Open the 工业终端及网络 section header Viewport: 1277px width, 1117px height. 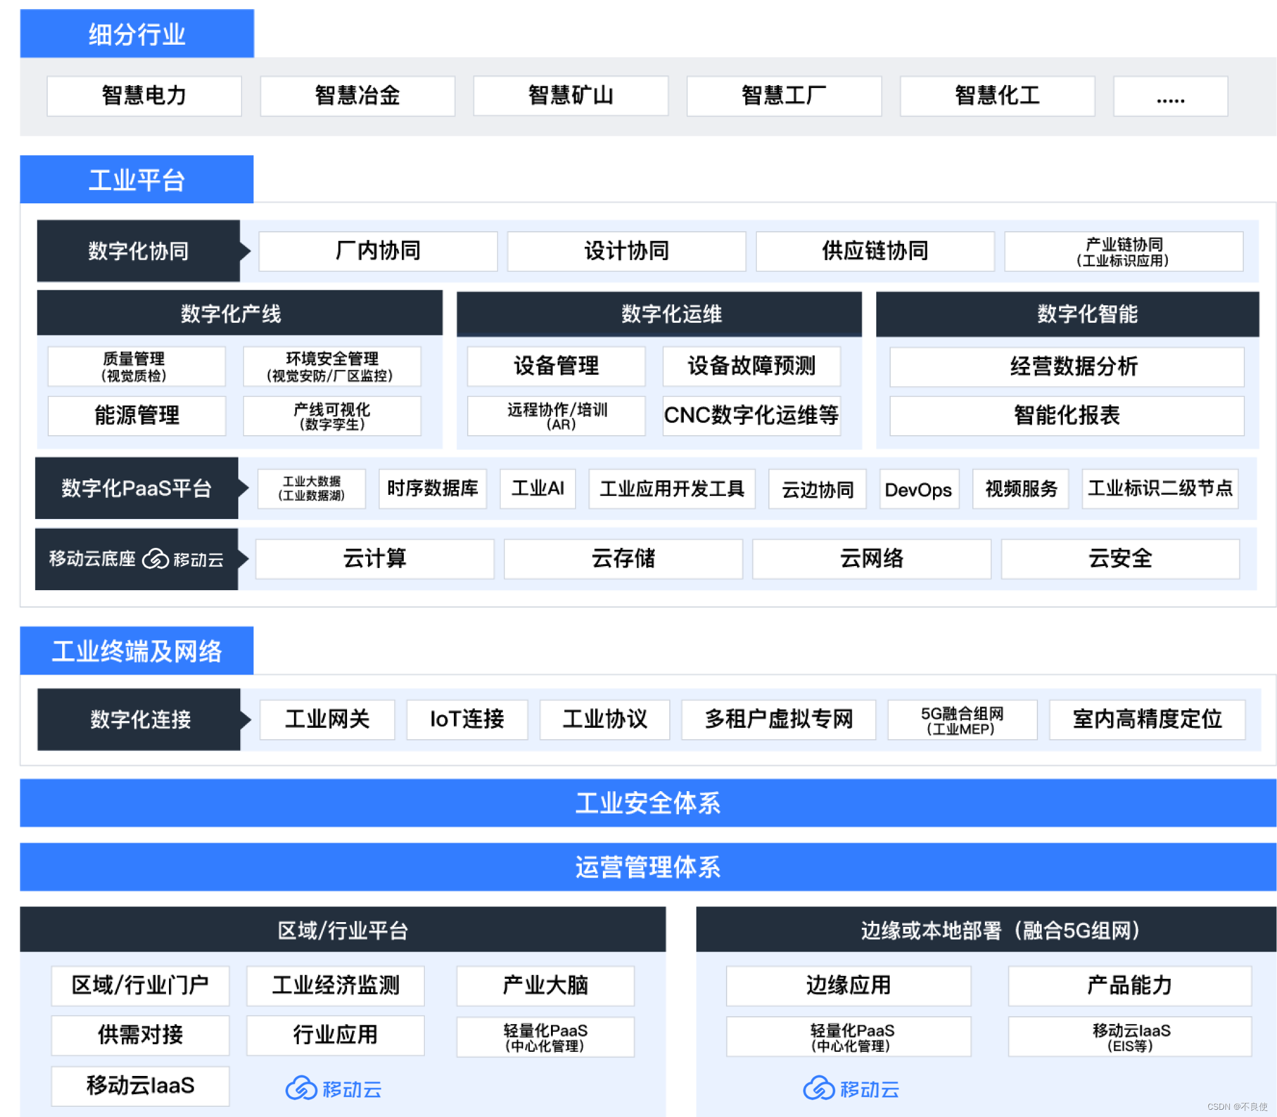click(137, 651)
